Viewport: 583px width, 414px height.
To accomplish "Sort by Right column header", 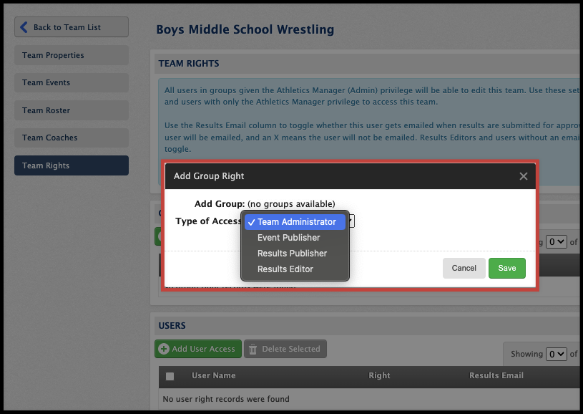I will coord(379,375).
